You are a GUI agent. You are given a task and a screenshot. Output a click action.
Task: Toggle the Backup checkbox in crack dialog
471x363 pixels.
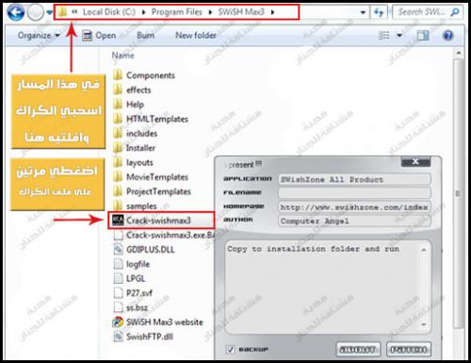click(x=231, y=349)
